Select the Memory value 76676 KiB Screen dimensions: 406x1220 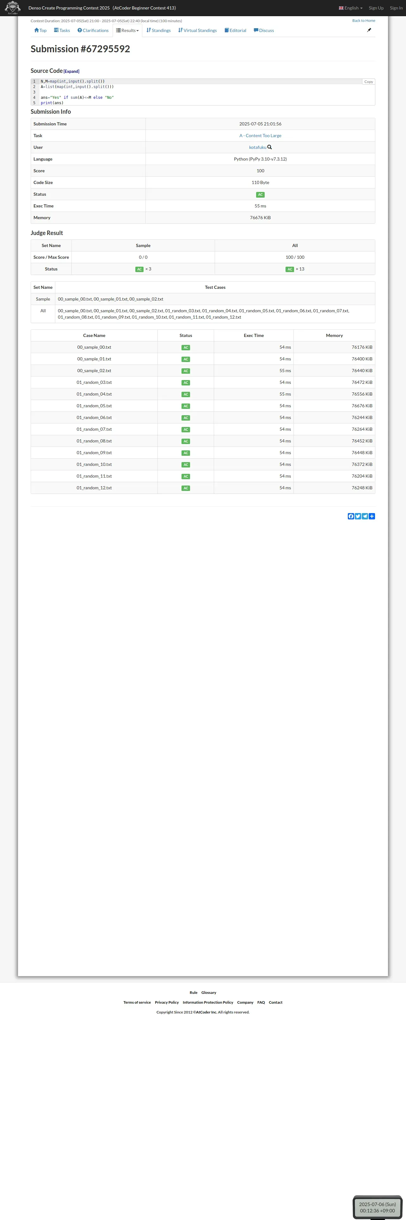(261, 218)
